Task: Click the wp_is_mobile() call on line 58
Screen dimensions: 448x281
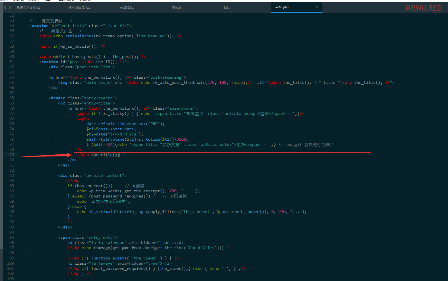Action: tap(77, 46)
